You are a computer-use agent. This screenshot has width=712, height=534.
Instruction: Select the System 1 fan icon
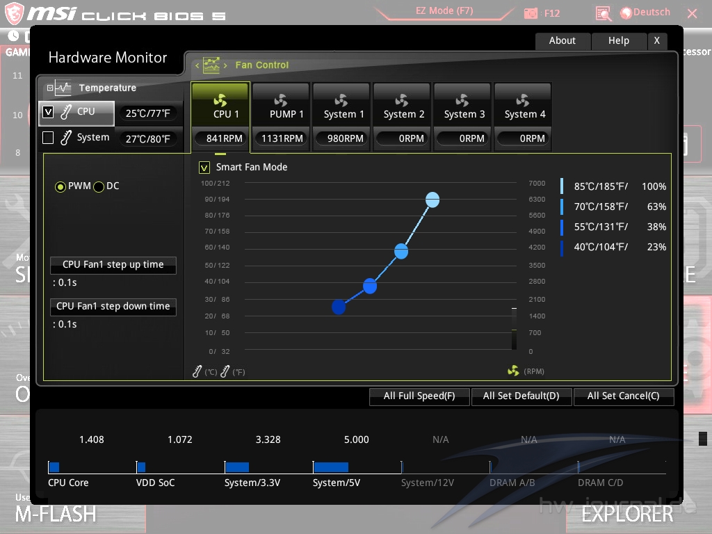pyautogui.click(x=341, y=100)
